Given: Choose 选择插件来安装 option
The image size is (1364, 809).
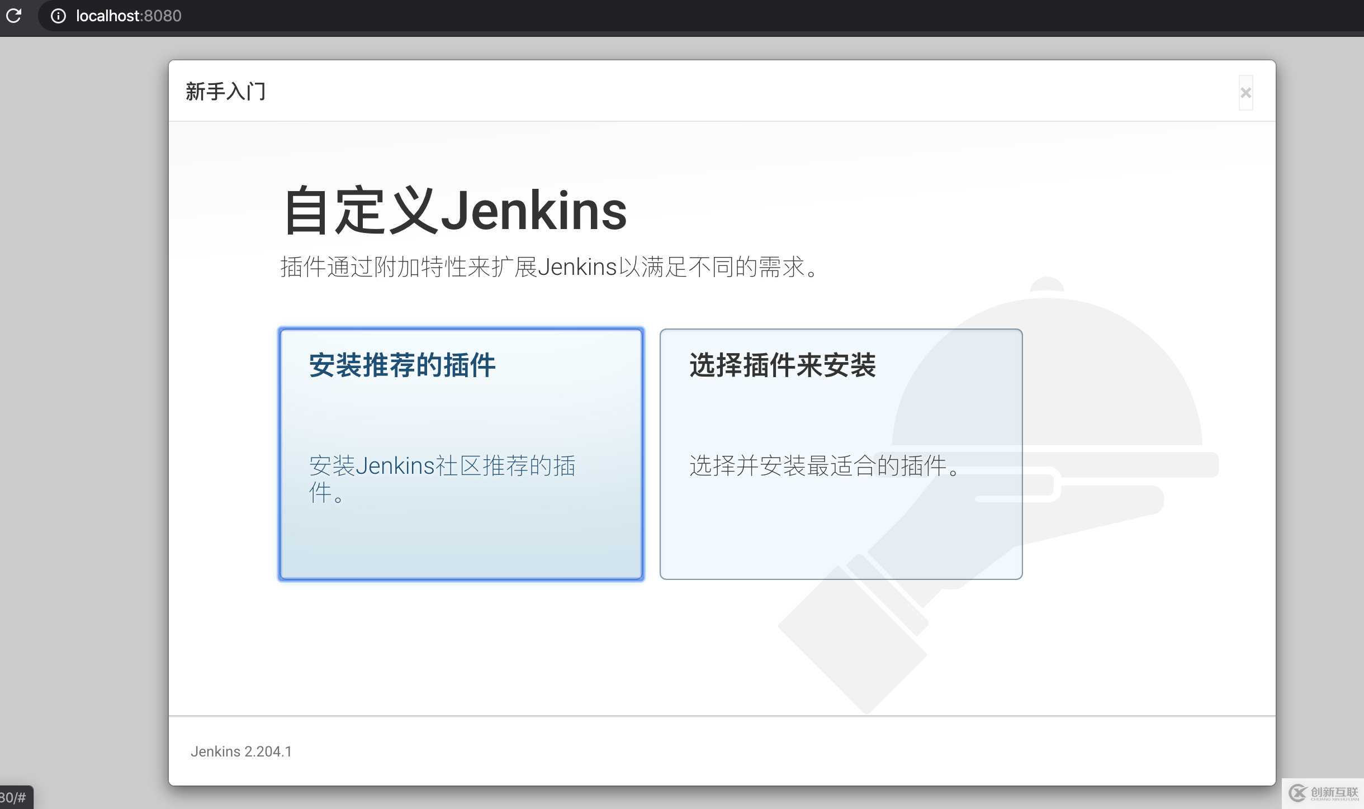Looking at the screenshot, I should (841, 454).
